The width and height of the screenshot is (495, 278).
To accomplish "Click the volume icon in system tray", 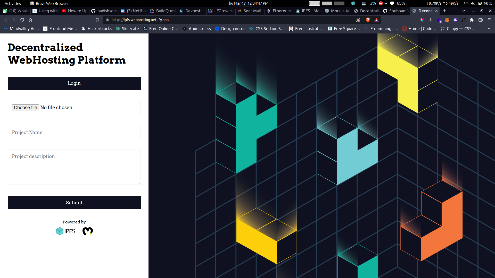I will (x=473, y=3).
